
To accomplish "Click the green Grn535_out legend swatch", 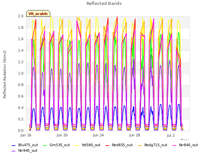I will tap(45, 146).
